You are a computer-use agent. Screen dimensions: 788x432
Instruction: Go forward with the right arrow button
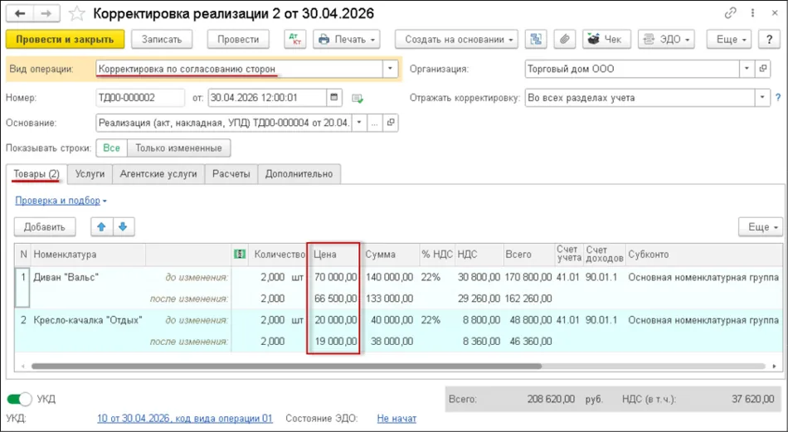46,13
